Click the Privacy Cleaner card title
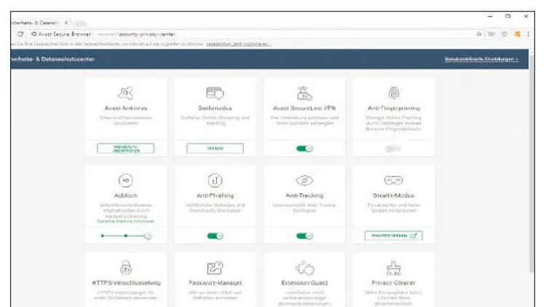This screenshot has height=307, width=546. (x=393, y=283)
